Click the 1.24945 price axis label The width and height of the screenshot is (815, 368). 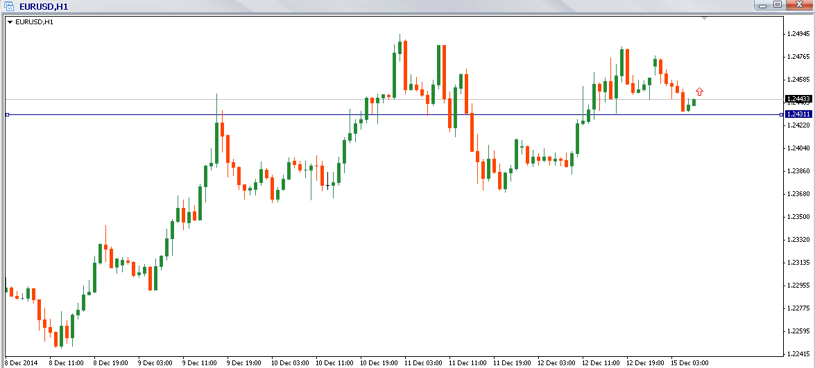(x=798, y=34)
